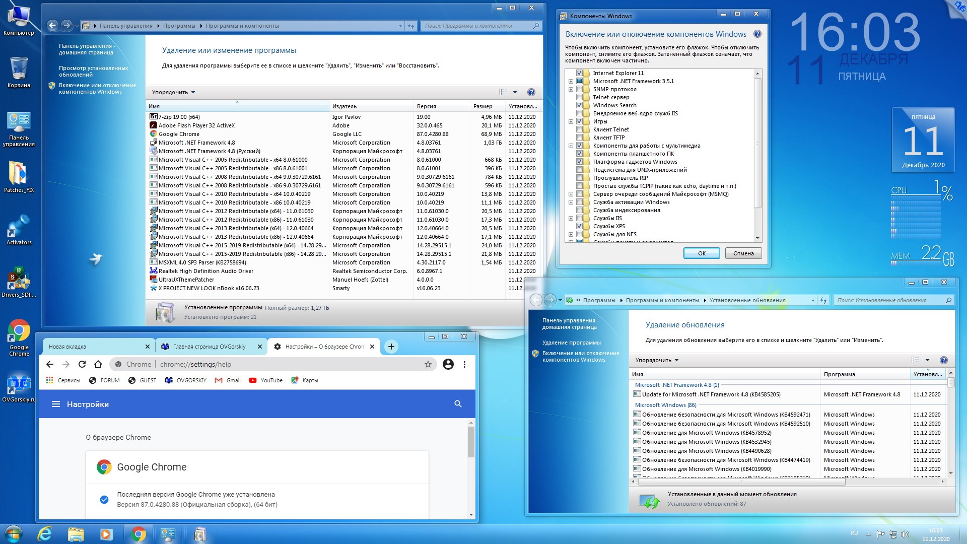Open the Chrome profile avatar icon

448,364
